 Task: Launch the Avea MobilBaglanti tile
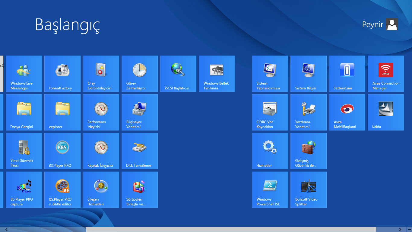(x=347, y=112)
